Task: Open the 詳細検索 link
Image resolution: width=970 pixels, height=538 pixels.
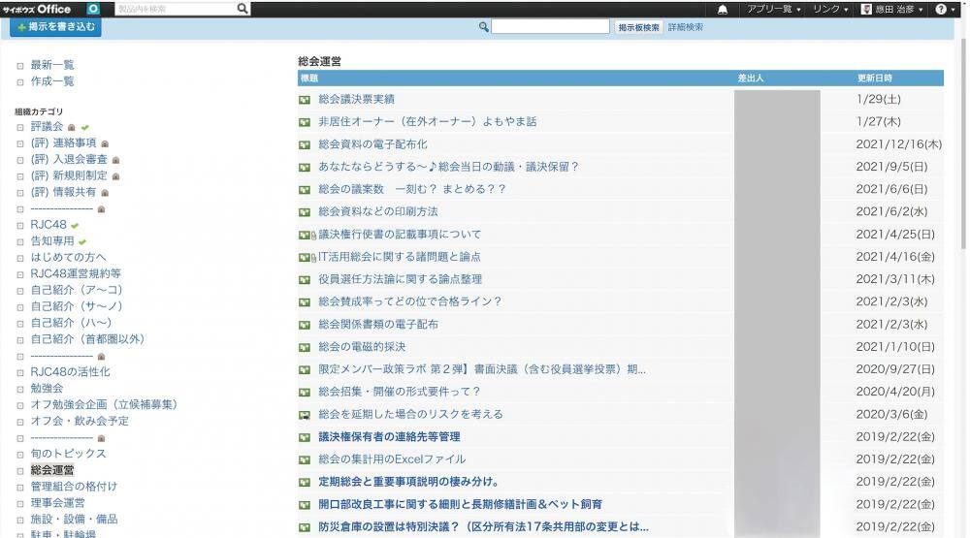Action: pyautogui.click(x=686, y=27)
